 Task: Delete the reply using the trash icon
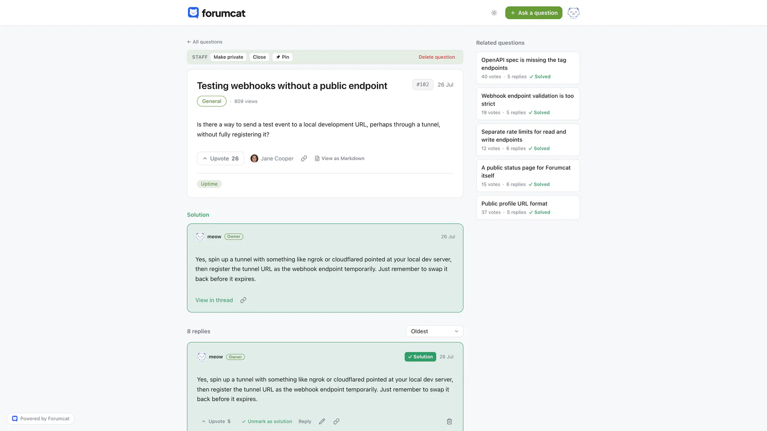click(449, 421)
